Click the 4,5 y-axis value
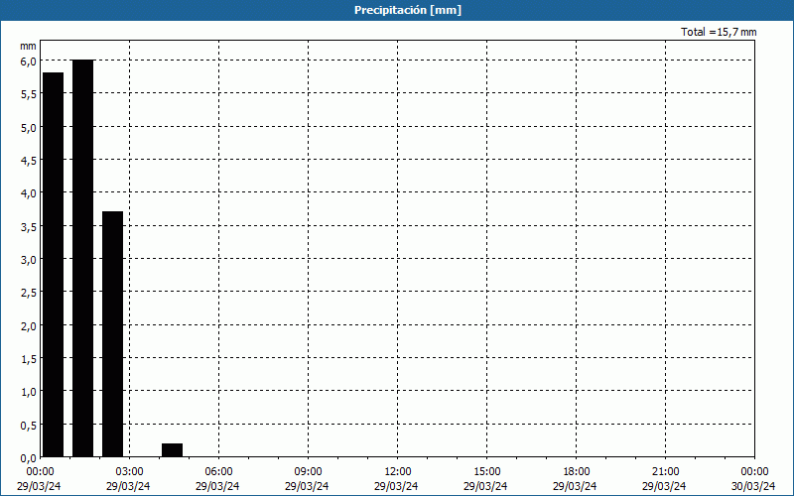 pyautogui.click(x=29, y=161)
